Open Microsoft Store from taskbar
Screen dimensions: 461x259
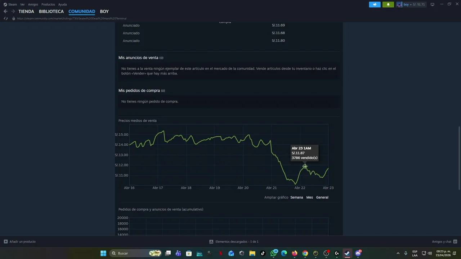[189, 253]
